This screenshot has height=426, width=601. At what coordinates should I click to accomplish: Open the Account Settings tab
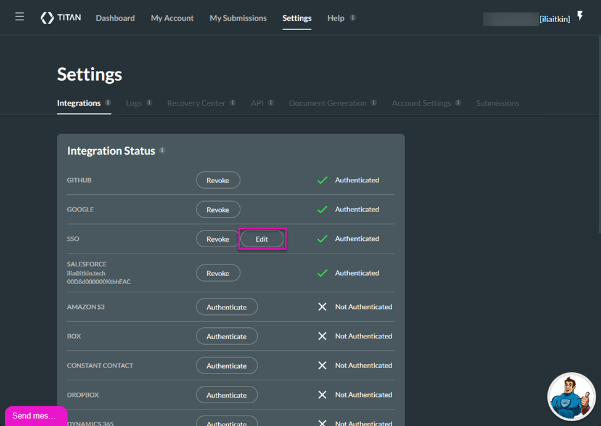[x=421, y=103]
